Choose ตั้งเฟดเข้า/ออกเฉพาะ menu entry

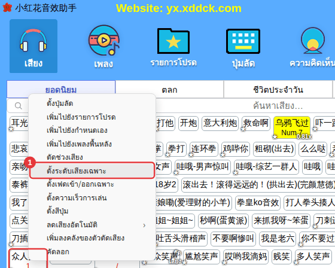[x=92, y=184]
